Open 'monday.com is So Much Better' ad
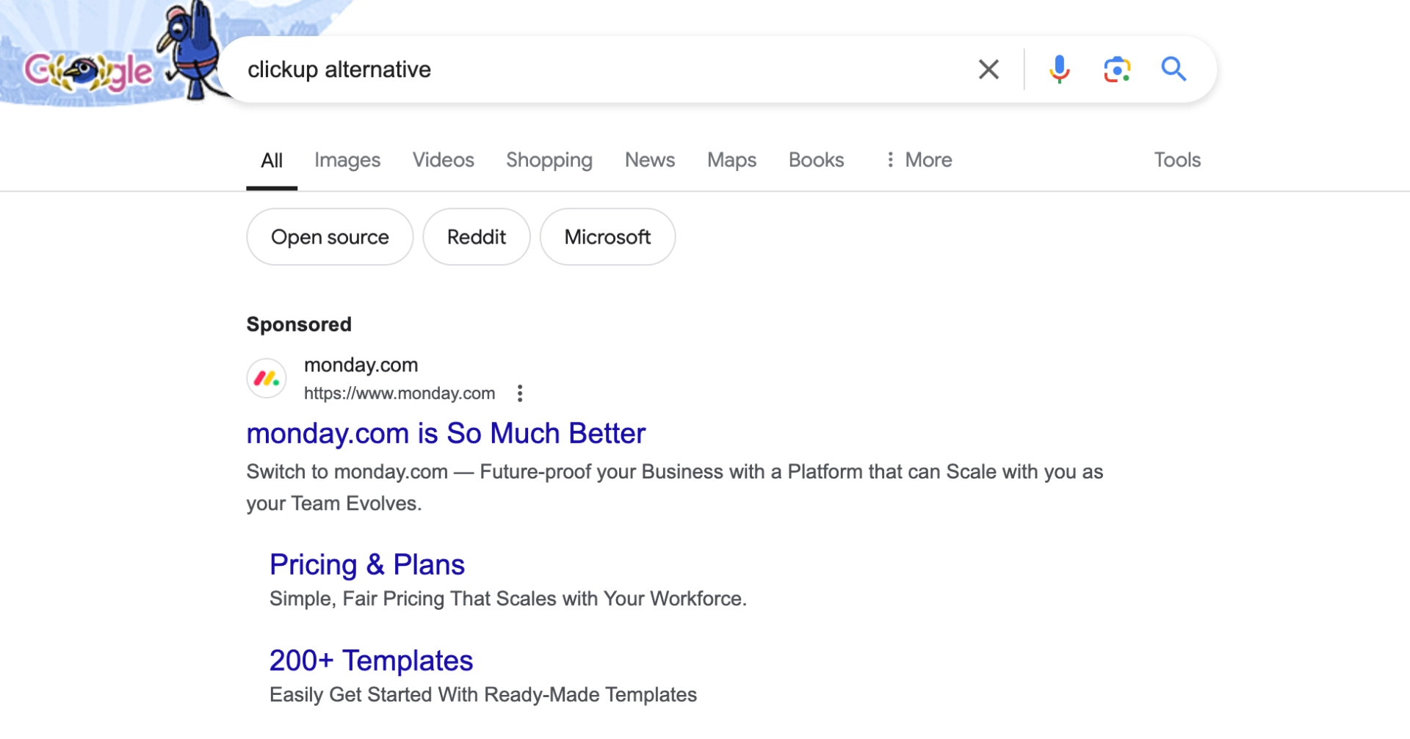1410x739 pixels. (x=446, y=434)
